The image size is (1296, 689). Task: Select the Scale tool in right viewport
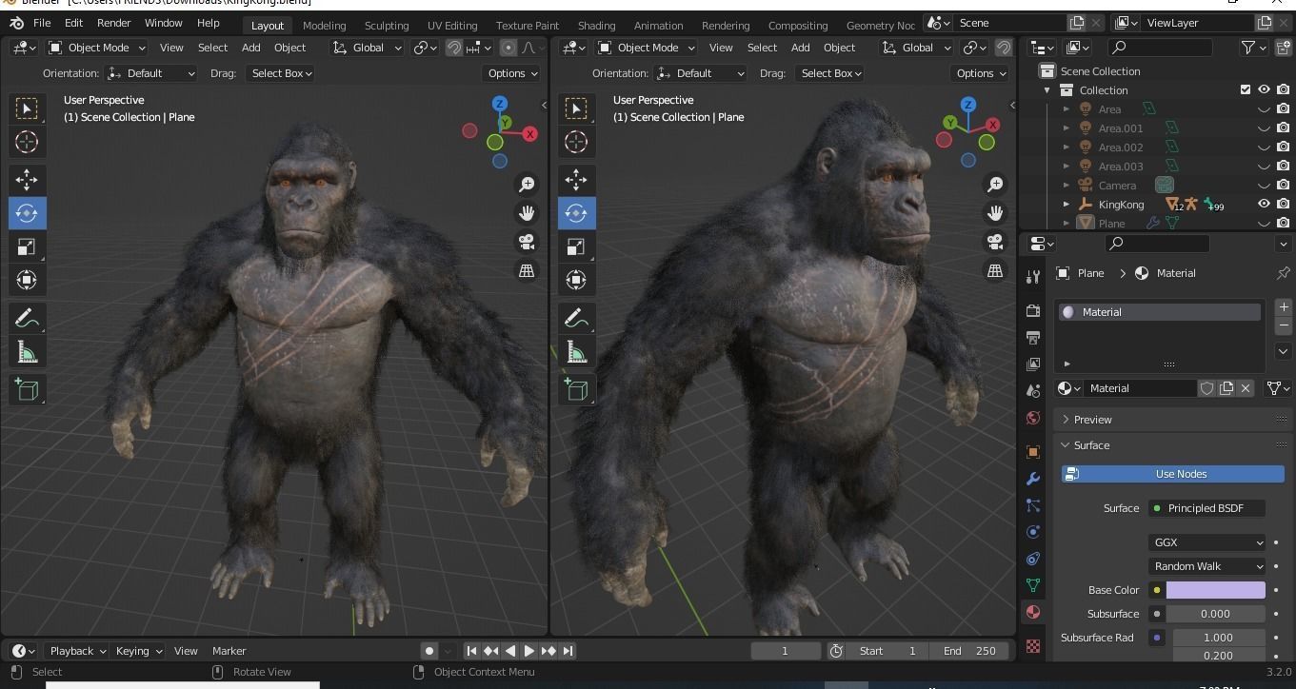pyautogui.click(x=576, y=247)
